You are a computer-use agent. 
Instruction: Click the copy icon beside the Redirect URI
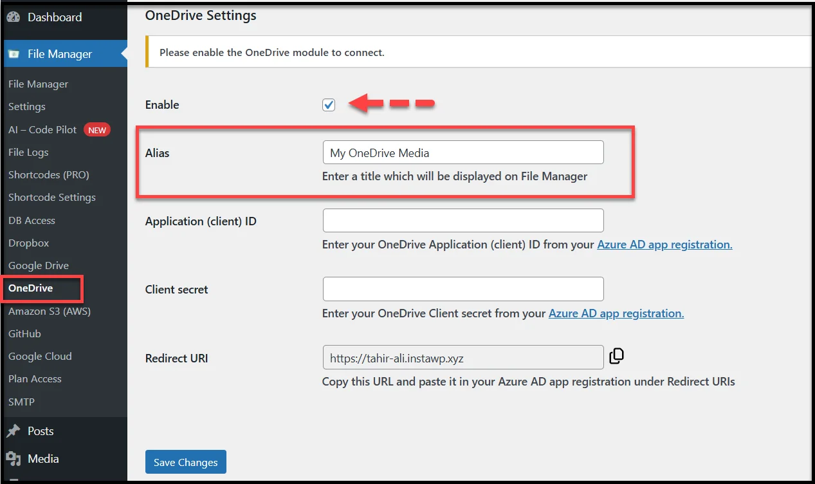[x=616, y=355]
